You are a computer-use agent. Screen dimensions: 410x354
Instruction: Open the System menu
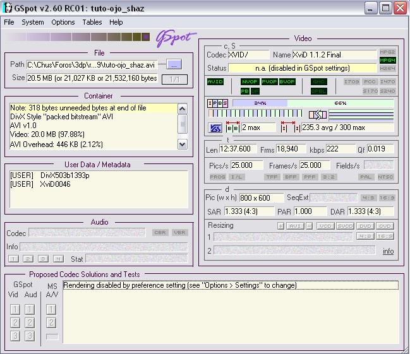click(33, 22)
